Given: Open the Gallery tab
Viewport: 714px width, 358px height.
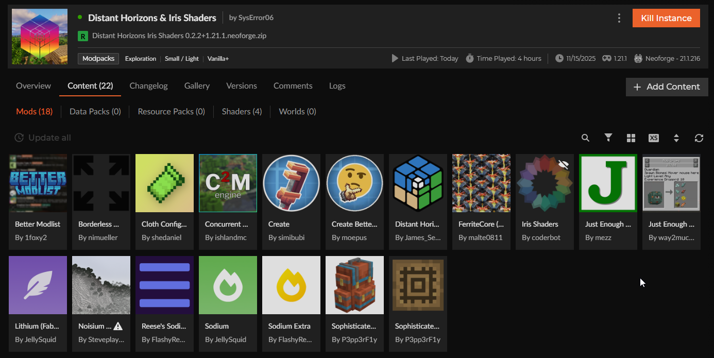Looking at the screenshot, I should point(197,86).
